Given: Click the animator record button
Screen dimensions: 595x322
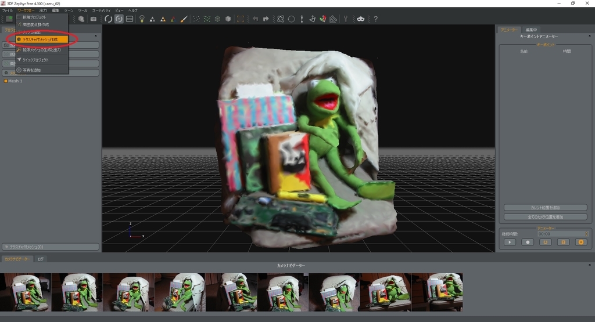Looking at the screenshot, I should tap(528, 242).
